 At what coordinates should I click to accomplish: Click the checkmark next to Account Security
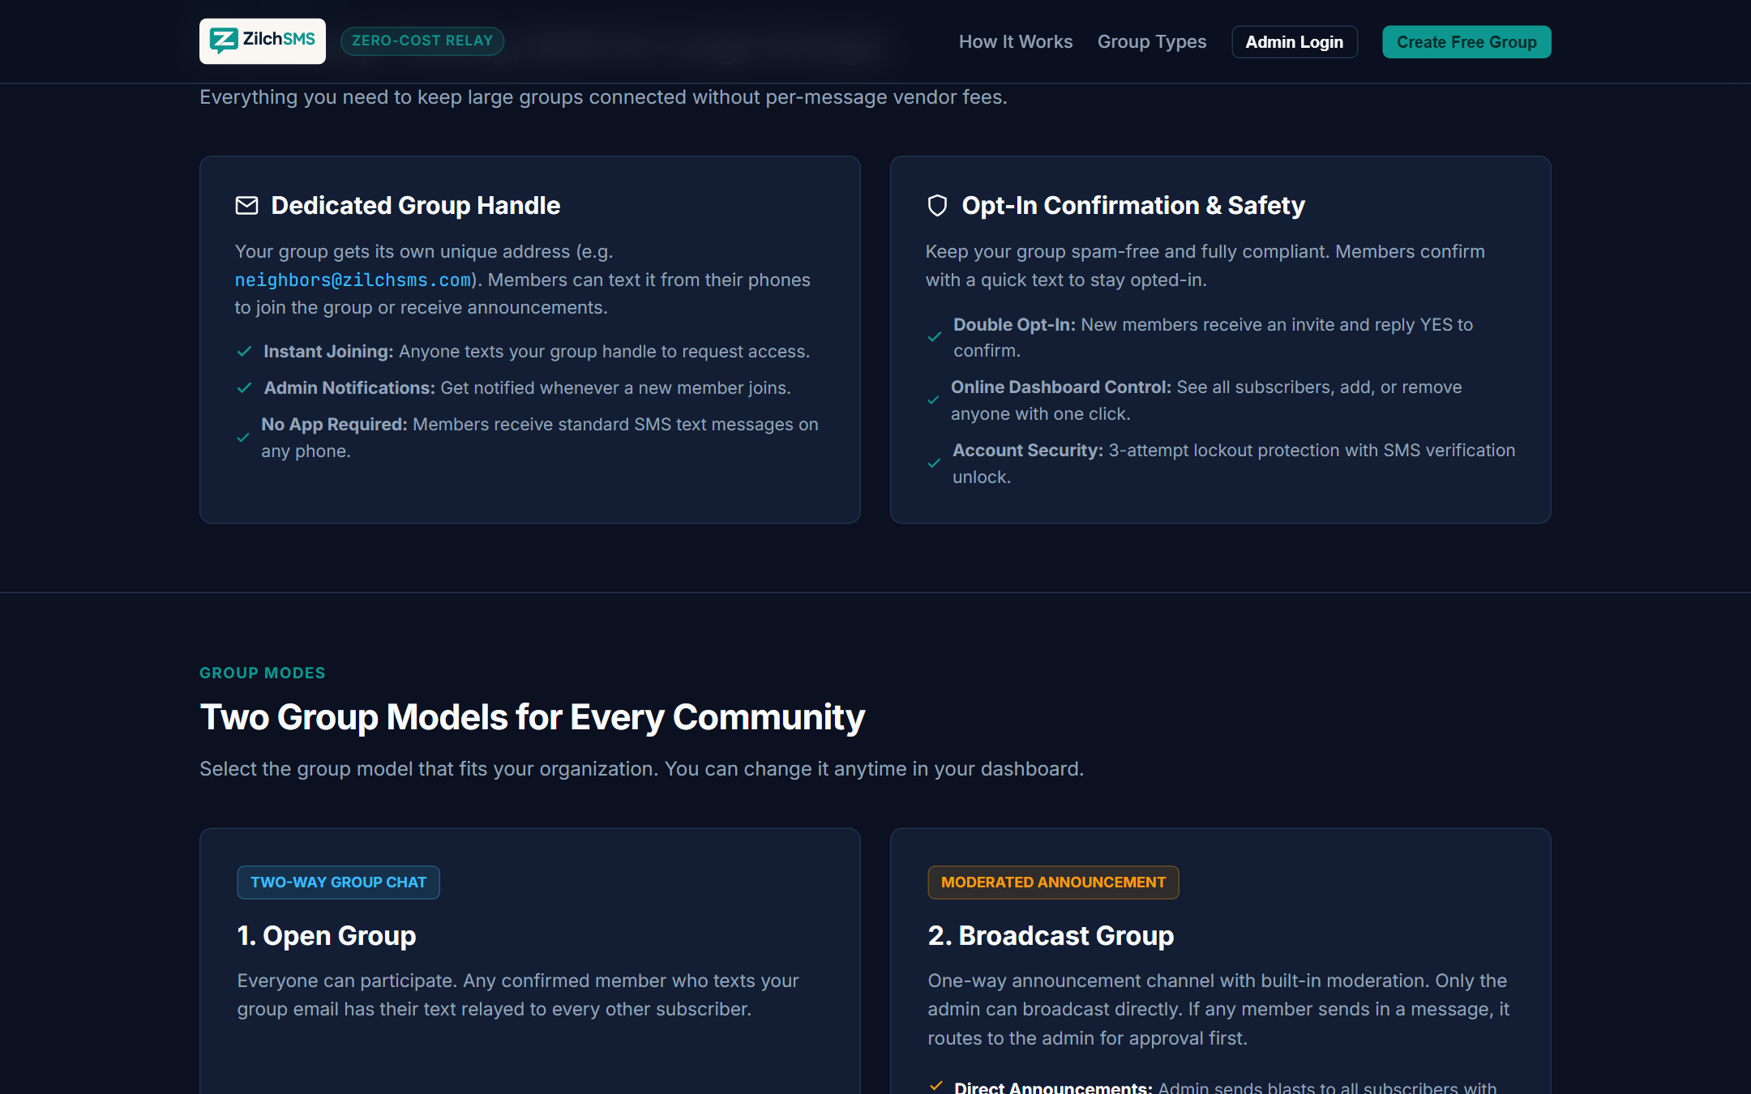tap(934, 464)
